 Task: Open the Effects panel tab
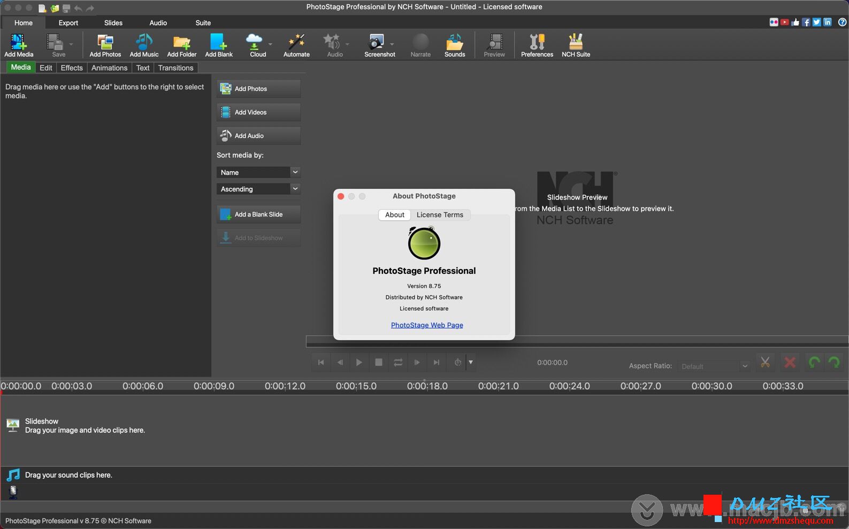[72, 68]
